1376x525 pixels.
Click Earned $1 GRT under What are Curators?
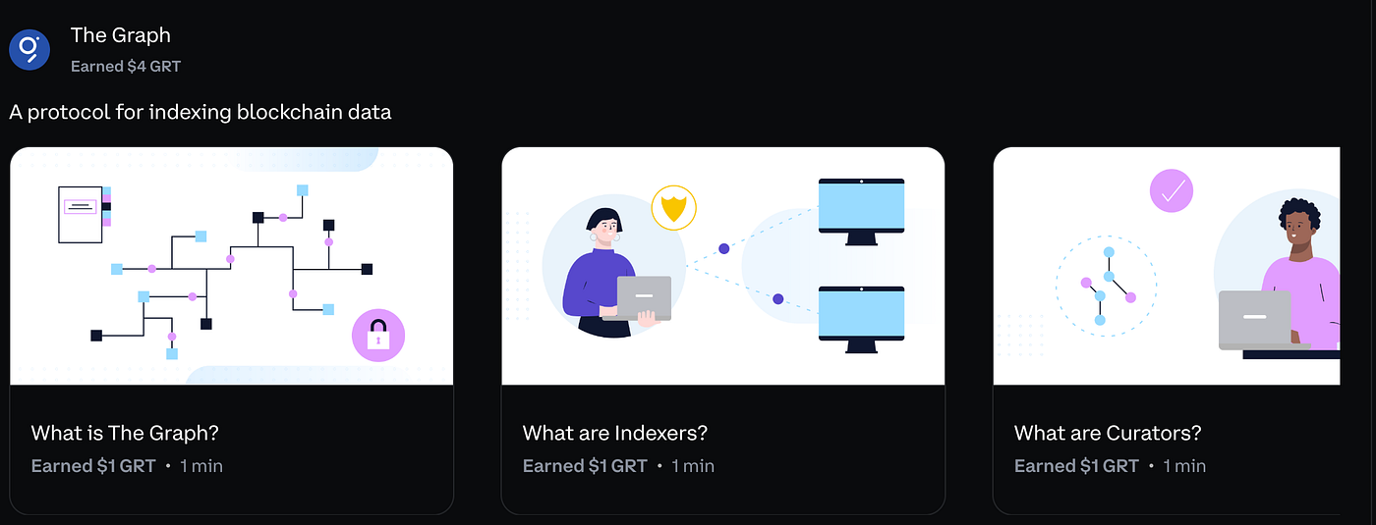pyautogui.click(x=1076, y=466)
